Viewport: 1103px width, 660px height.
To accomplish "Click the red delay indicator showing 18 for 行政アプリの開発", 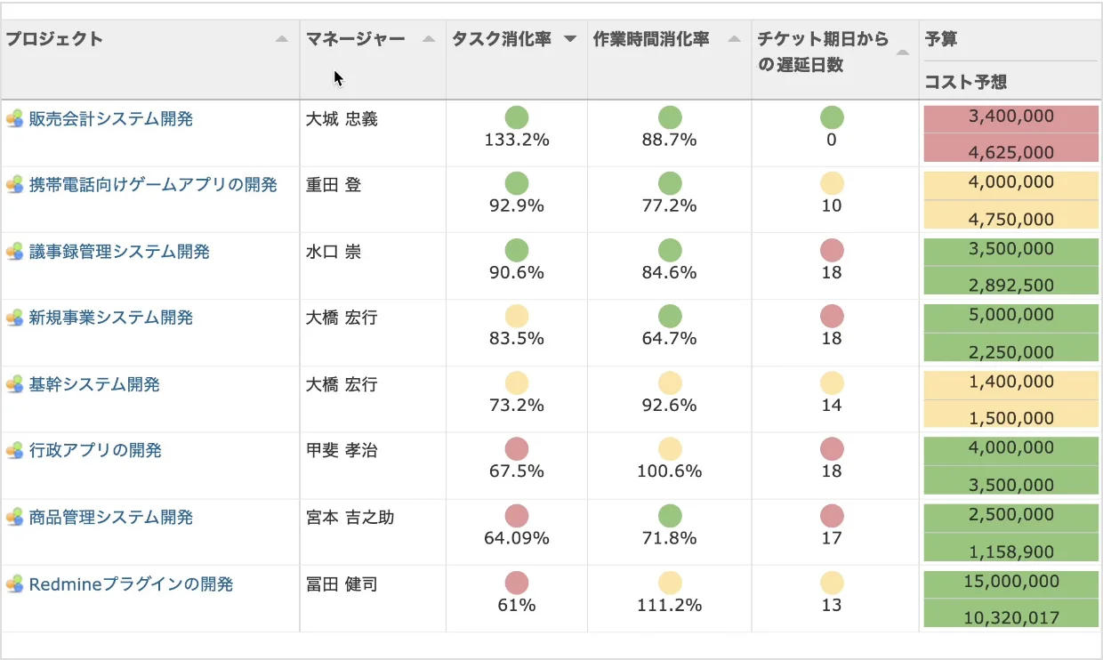I will pyautogui.click(x=832, y=448).
